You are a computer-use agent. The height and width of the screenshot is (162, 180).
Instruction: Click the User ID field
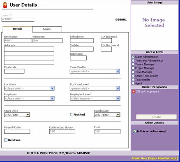[18, 19]
